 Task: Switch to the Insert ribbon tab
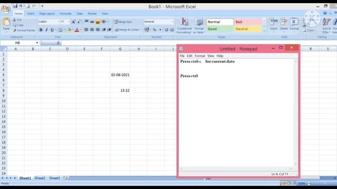coord(31,14)
